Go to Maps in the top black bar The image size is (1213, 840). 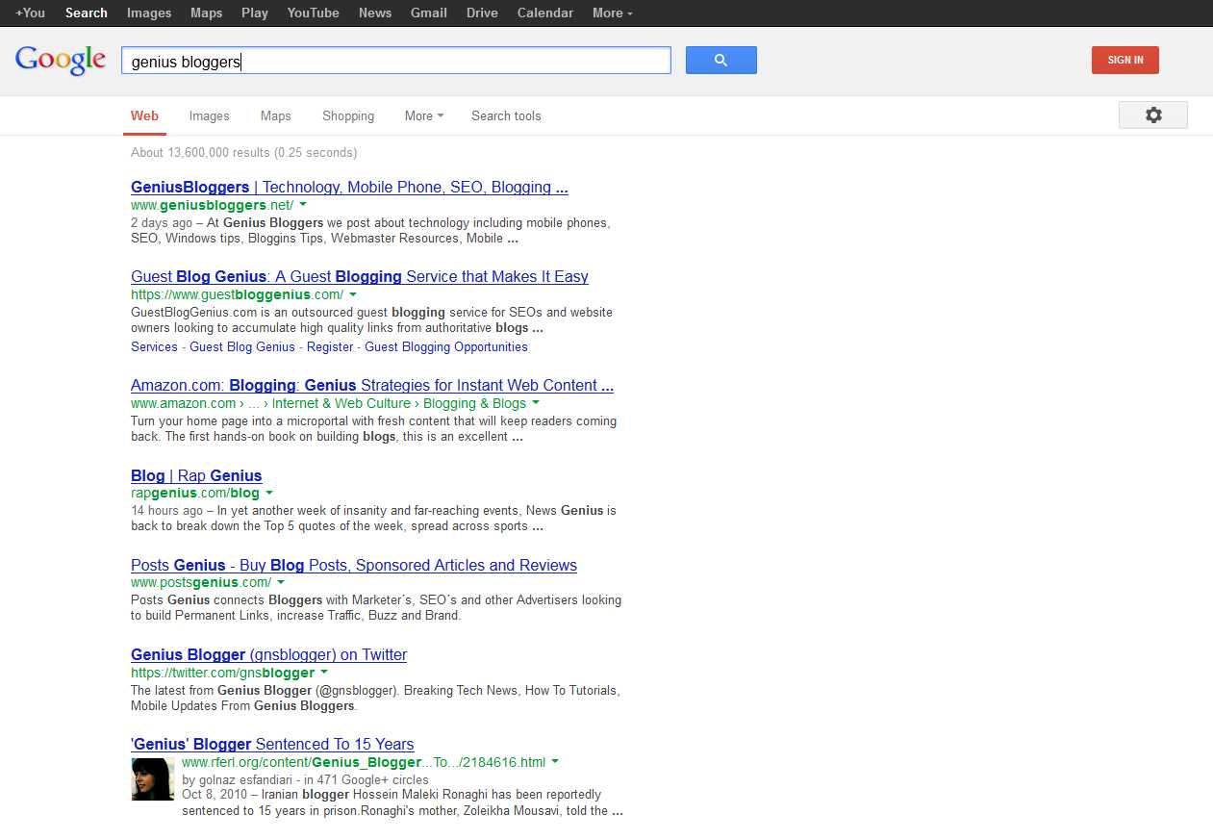click(x=206, y=13)
